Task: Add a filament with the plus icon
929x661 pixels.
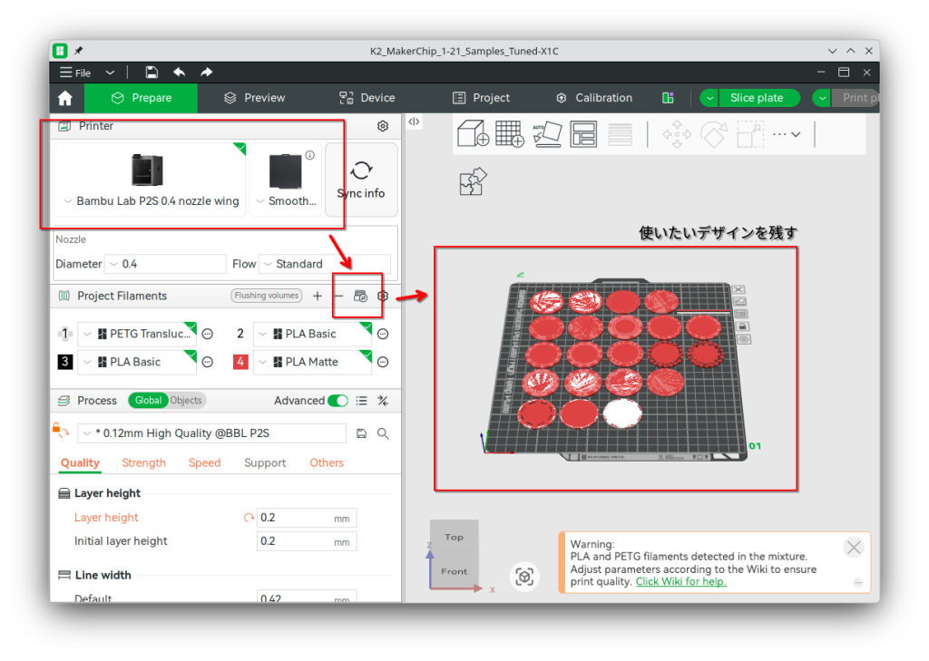Action: (317, 296)
